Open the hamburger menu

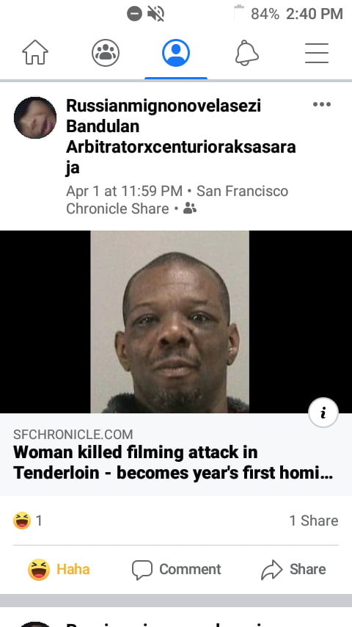point(317,53)
